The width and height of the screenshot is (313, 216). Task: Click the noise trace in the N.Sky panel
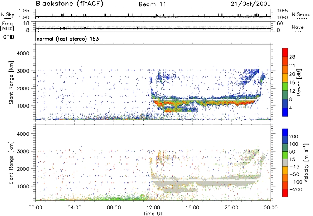(x=153, y=16)
